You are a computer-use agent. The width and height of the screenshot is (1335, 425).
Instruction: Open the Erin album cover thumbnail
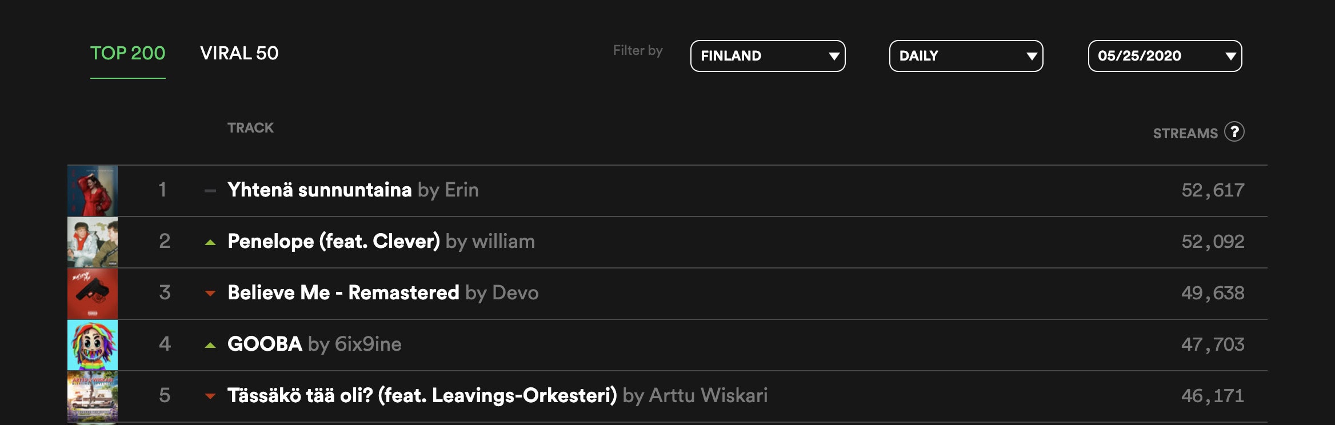click(93, 191)
